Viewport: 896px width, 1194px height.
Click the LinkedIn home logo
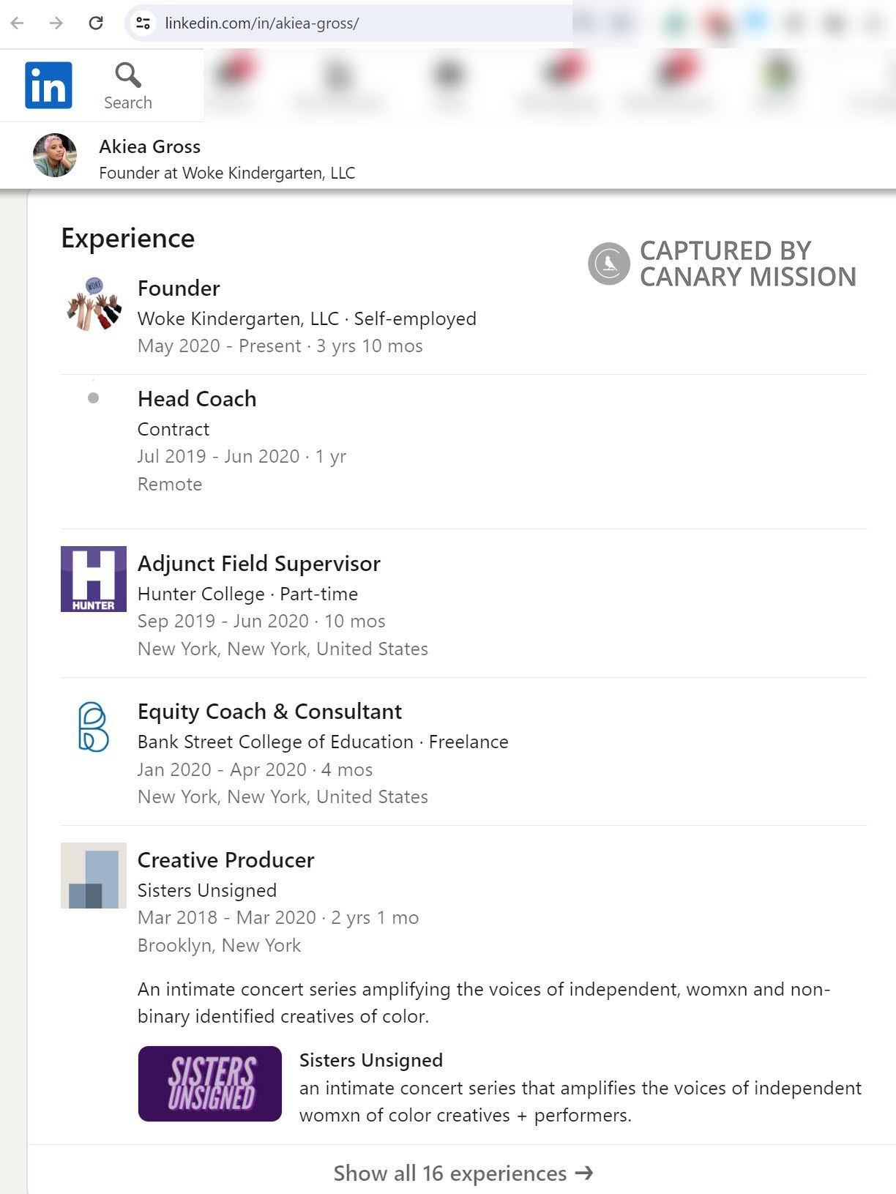48,84
